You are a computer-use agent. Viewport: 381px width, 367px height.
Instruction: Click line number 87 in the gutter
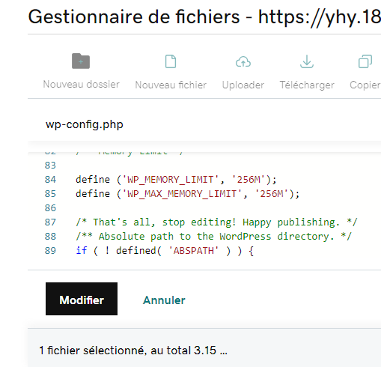tap(50, 222)
